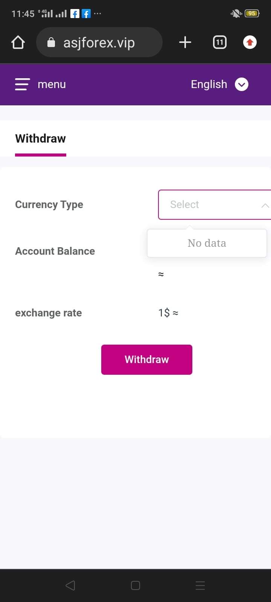
Task: Tap the first Facebook notification icon
Action: tap(75, 14)
